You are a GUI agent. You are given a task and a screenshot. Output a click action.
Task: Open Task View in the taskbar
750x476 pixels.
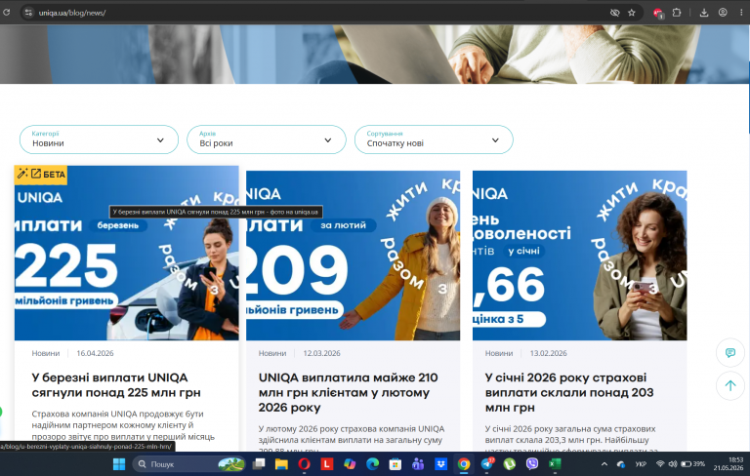point(259,464)
